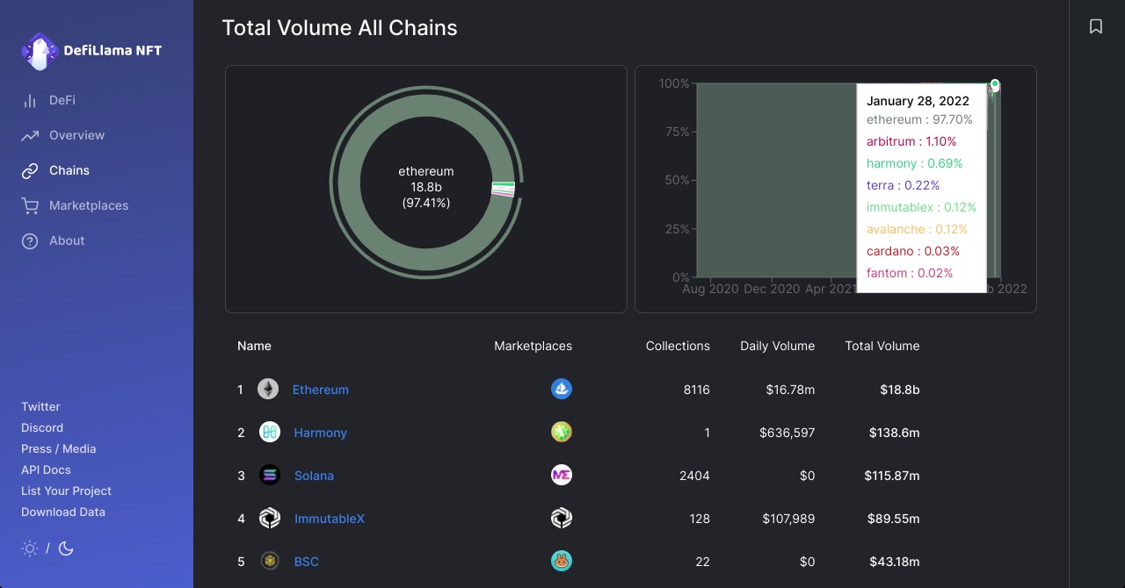This screenshot has height=588, width=1125.
Task: Click the About question mark icon
Action: 30,241
